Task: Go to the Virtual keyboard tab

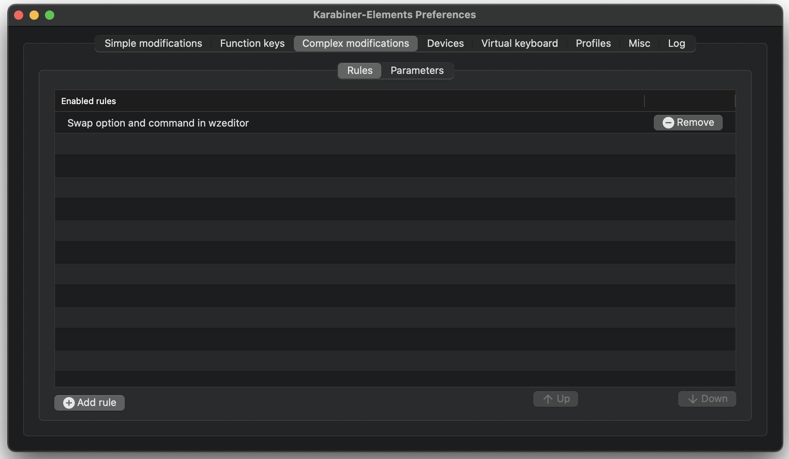Action: (x=519, y=43)
